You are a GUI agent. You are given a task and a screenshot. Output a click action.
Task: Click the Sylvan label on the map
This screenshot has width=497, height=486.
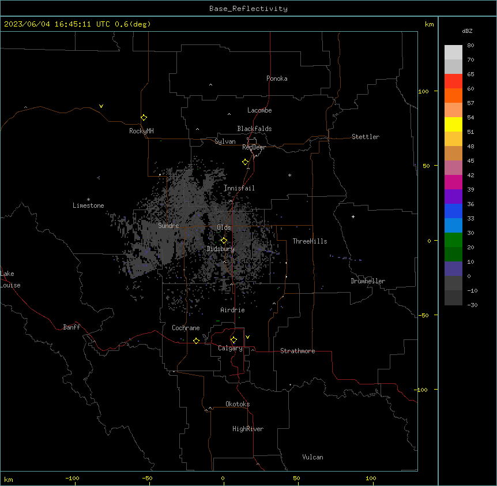(x=225, y=141)
